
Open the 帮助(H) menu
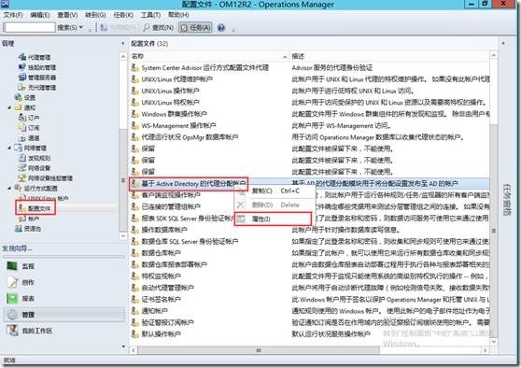tap(178, 15)
